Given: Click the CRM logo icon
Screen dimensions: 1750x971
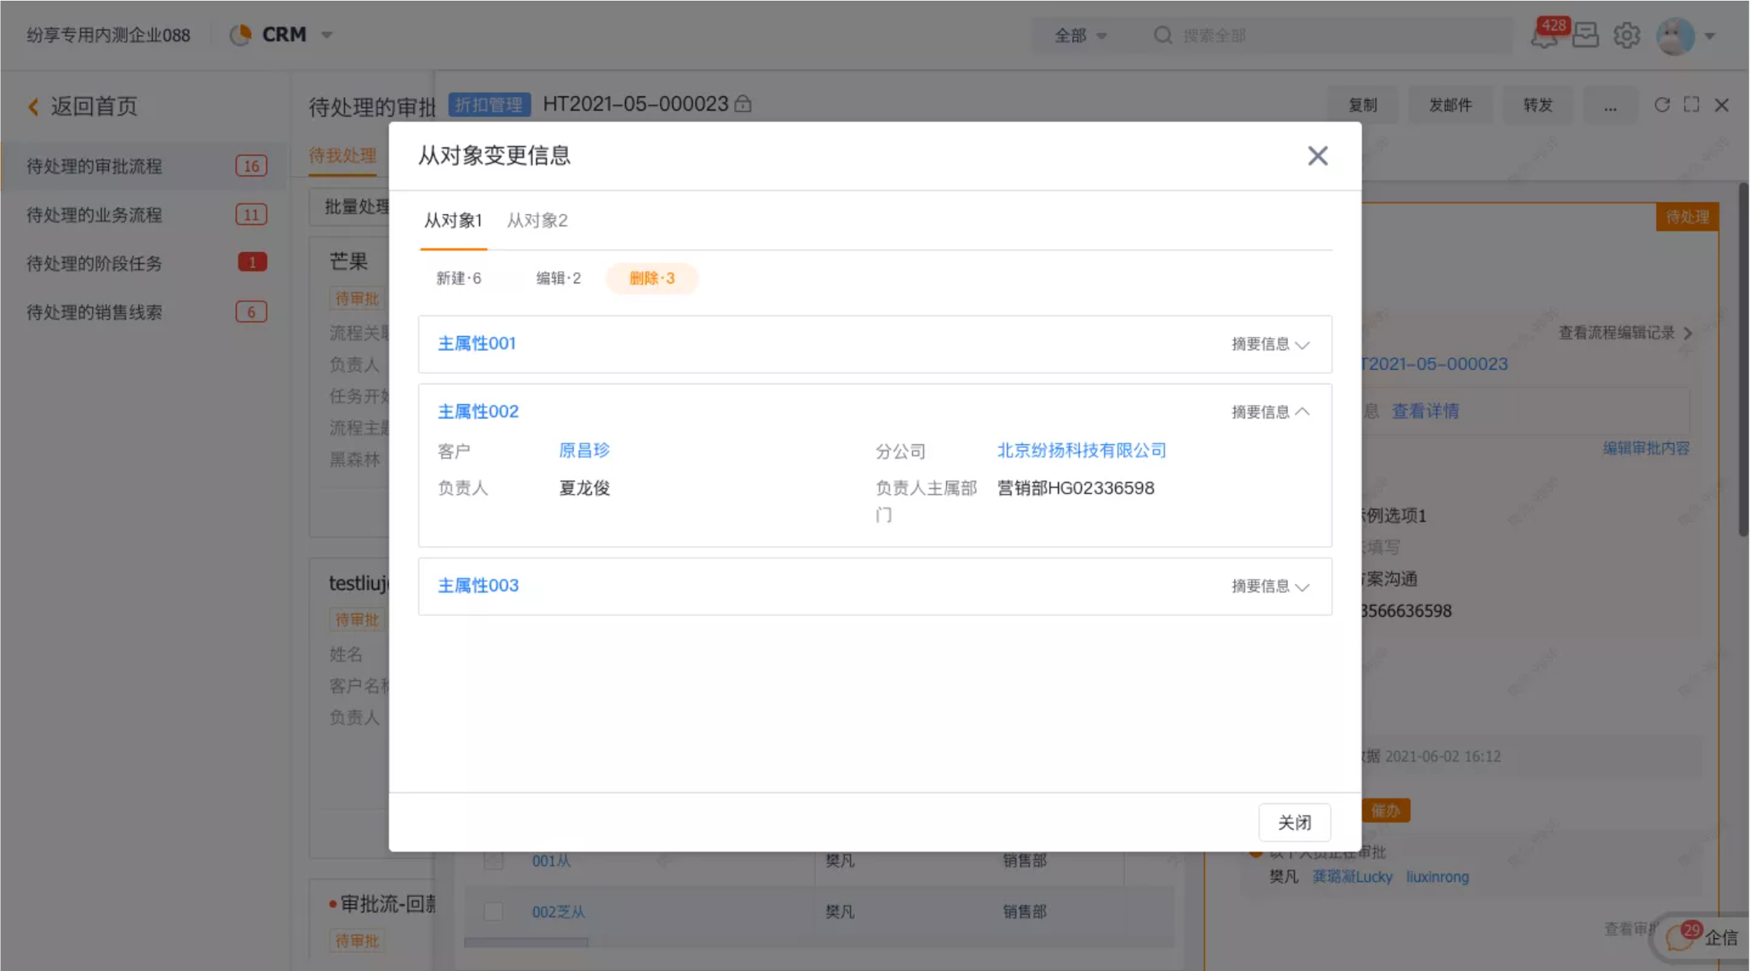Looking at the screenshot, I should (241, 35).
